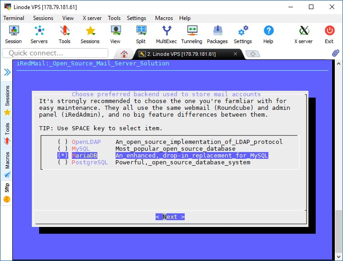Viewport: 343px width, 261px height.
Task: Click the Quick connect input field
Action: [x=55, y=53]
